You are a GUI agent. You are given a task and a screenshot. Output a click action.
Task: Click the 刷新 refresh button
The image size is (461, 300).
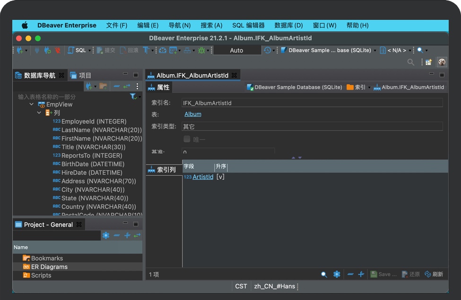pyautogui.click(x=434, y=274)
